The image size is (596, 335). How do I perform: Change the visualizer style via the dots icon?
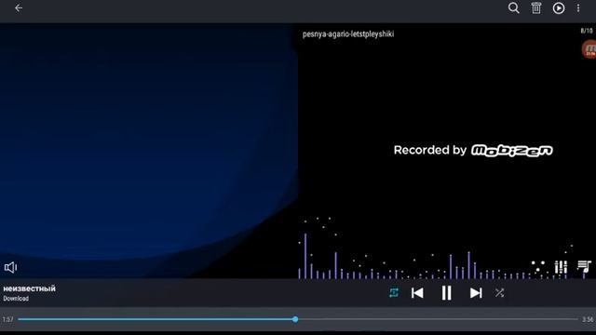tap(538, 266)
